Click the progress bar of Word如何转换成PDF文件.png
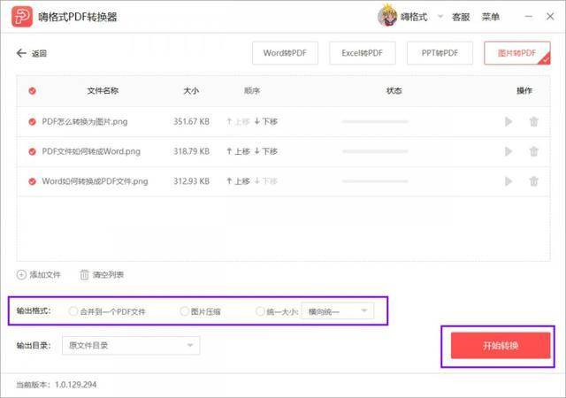This screenshot has width=566, height=398. pos(375,181)
